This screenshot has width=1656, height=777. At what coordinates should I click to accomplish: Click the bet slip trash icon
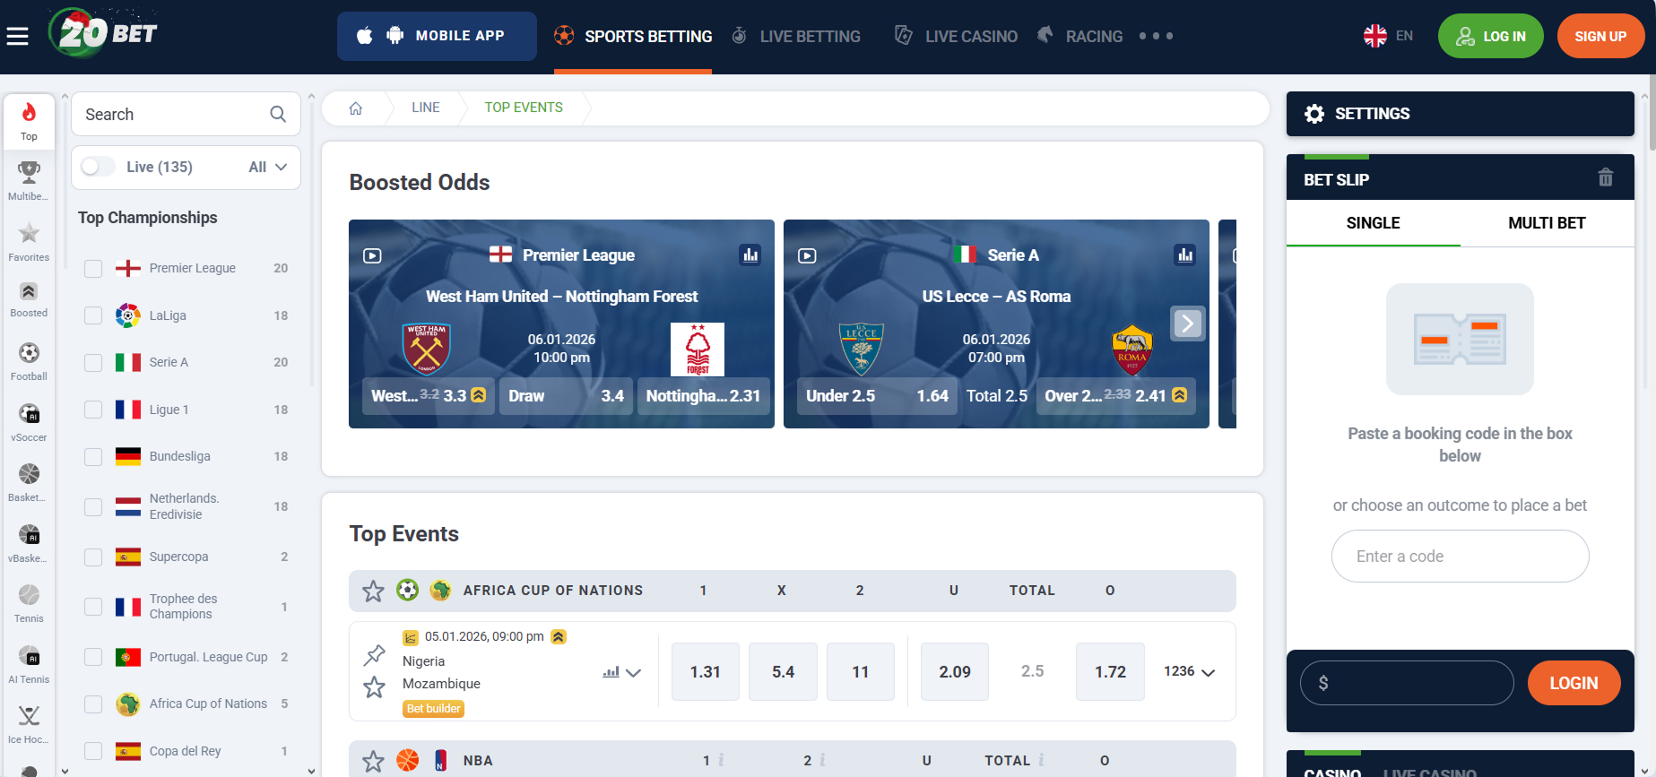(x=1605, y=178)
